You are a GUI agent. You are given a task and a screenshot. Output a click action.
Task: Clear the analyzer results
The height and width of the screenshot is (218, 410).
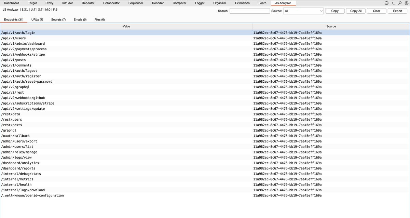pos(377,11)
